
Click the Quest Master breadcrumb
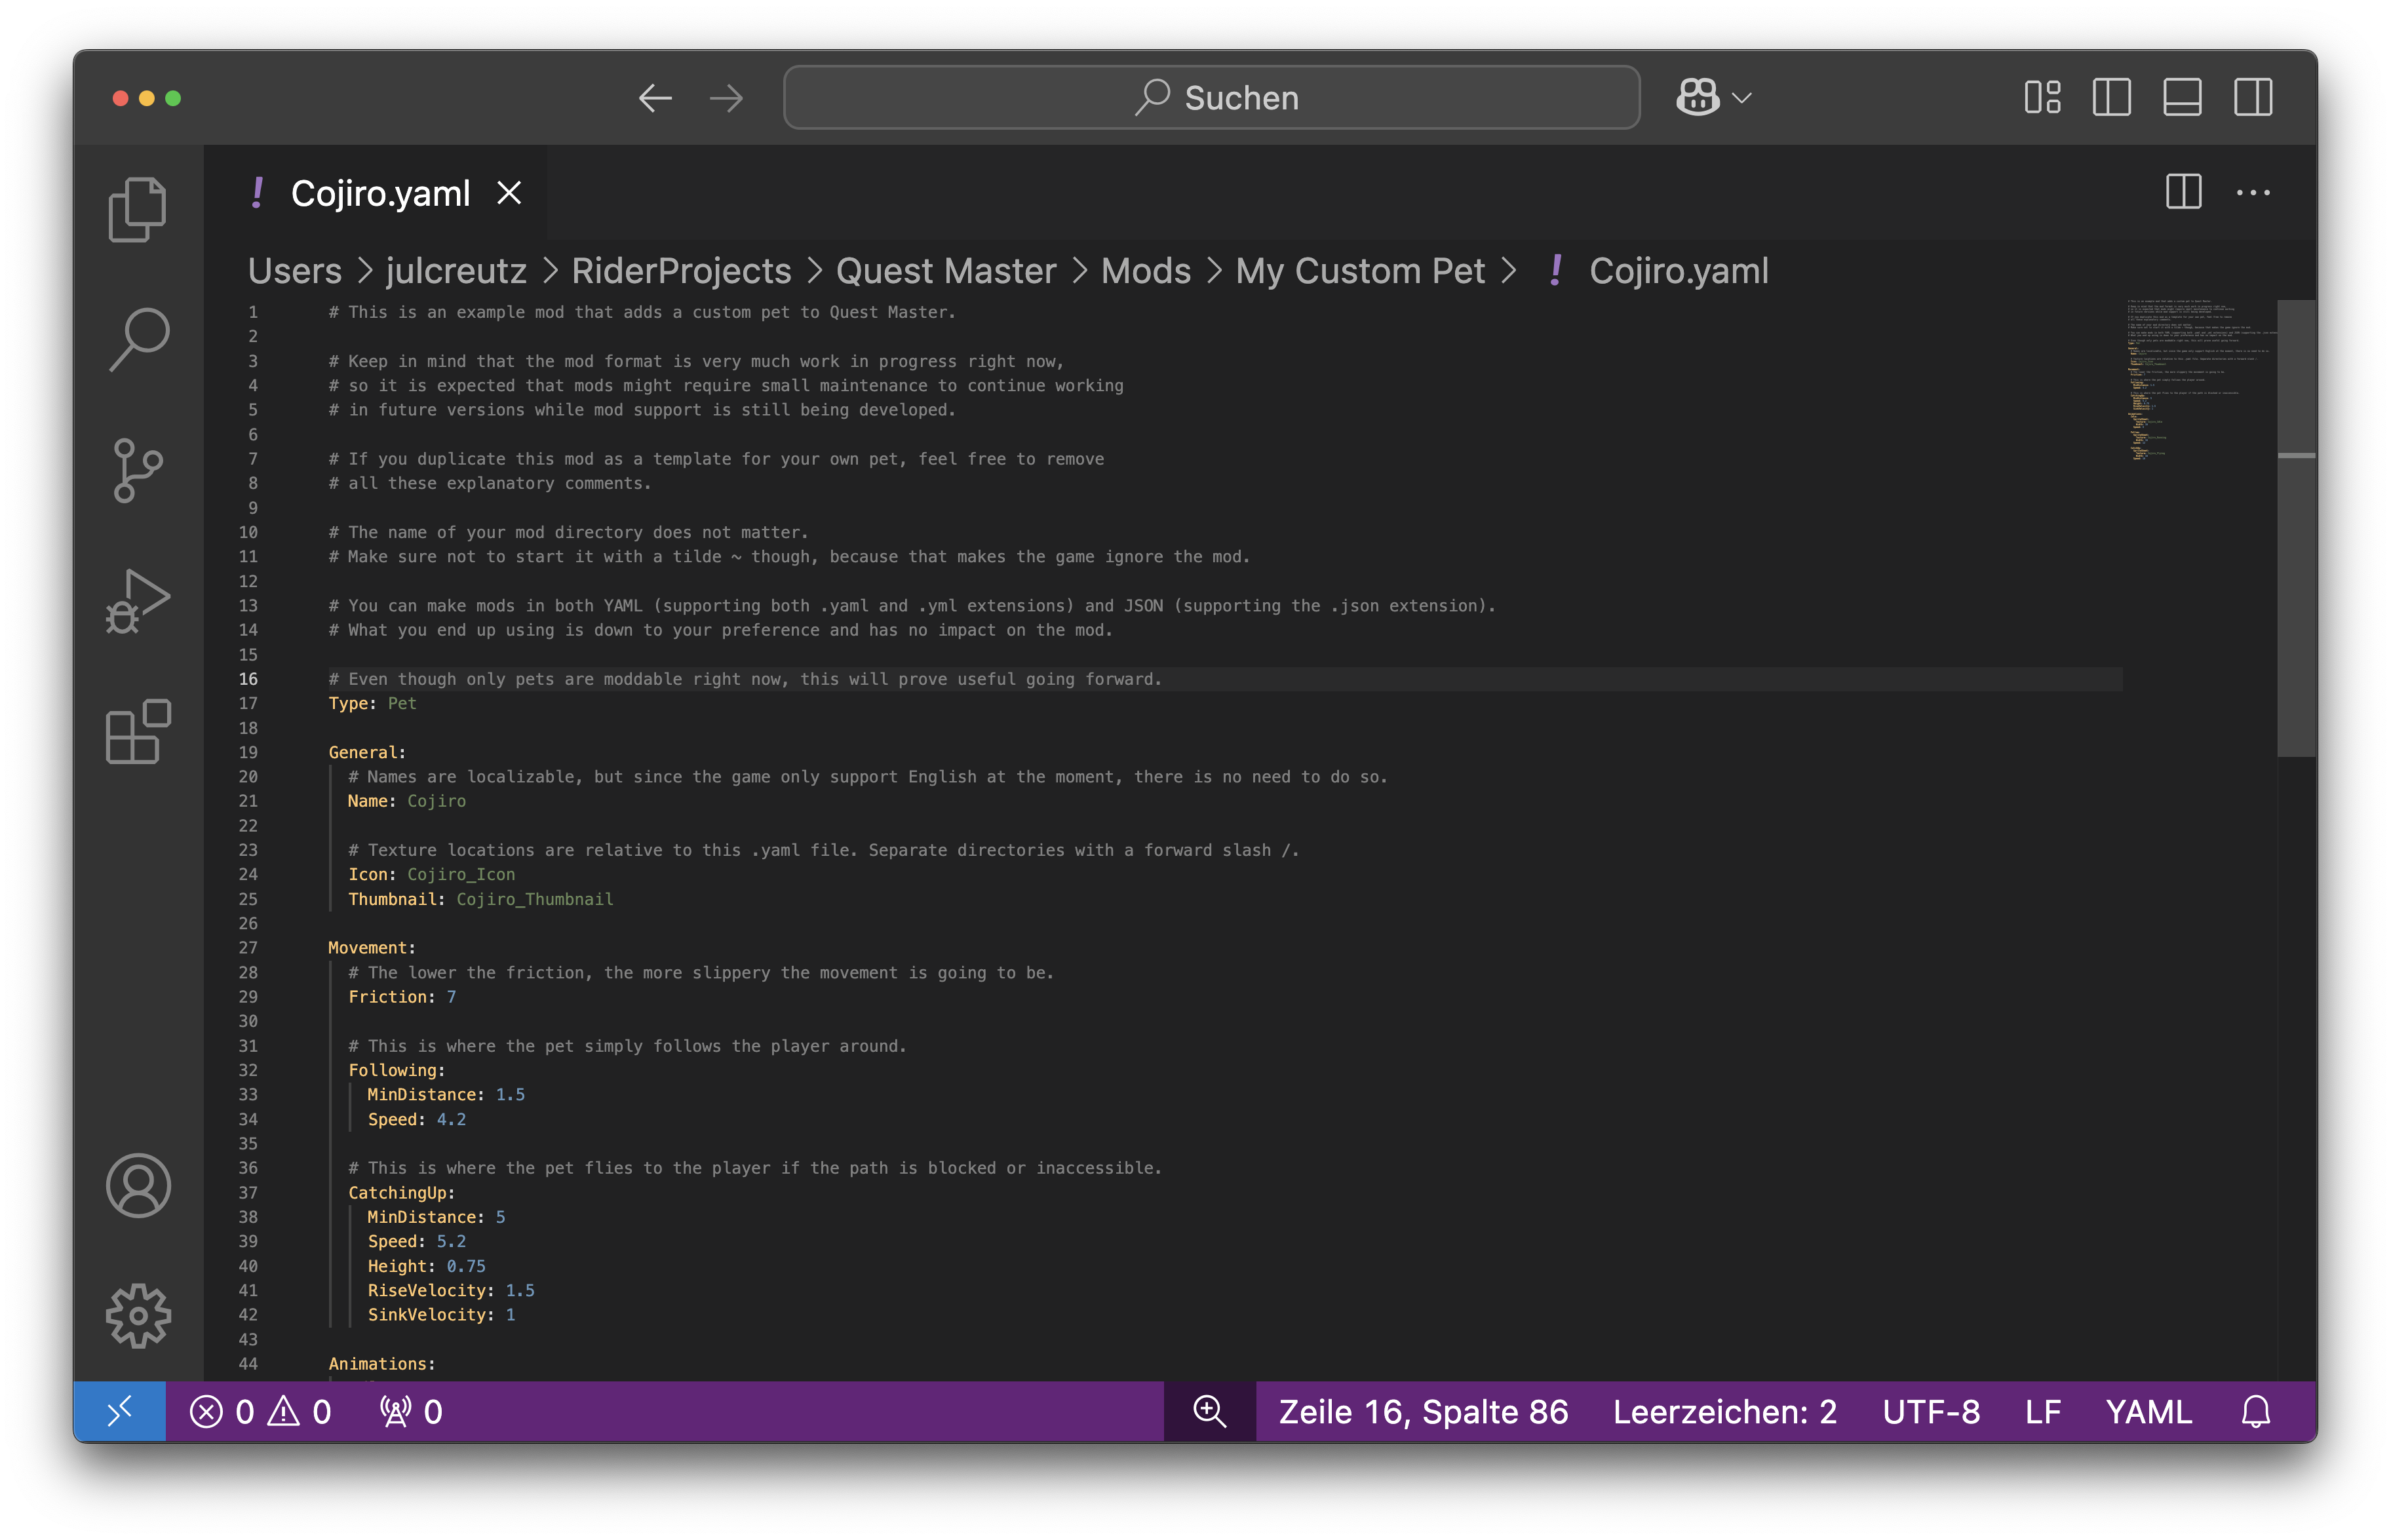[x=946, y=271]
